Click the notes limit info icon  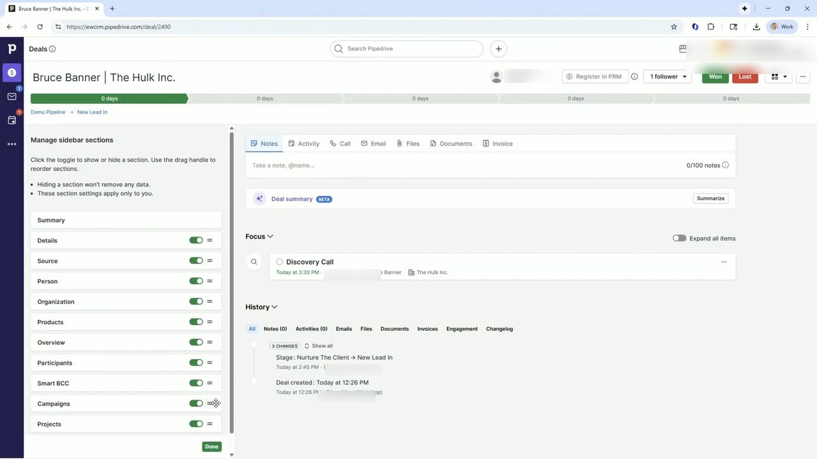click(725, 165)
